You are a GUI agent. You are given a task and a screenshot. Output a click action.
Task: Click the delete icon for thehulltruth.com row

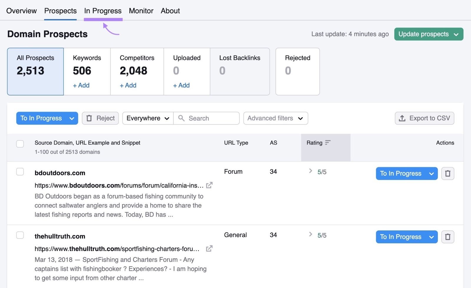(448, 237)
